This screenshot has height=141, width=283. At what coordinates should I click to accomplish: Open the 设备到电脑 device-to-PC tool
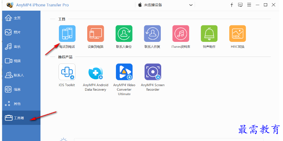(x=95, y=34)
